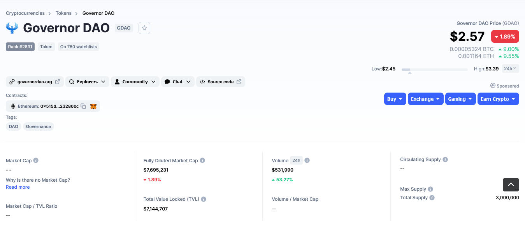
Task: Click the $7,144,707 TVL value
Action: point(156,209)
